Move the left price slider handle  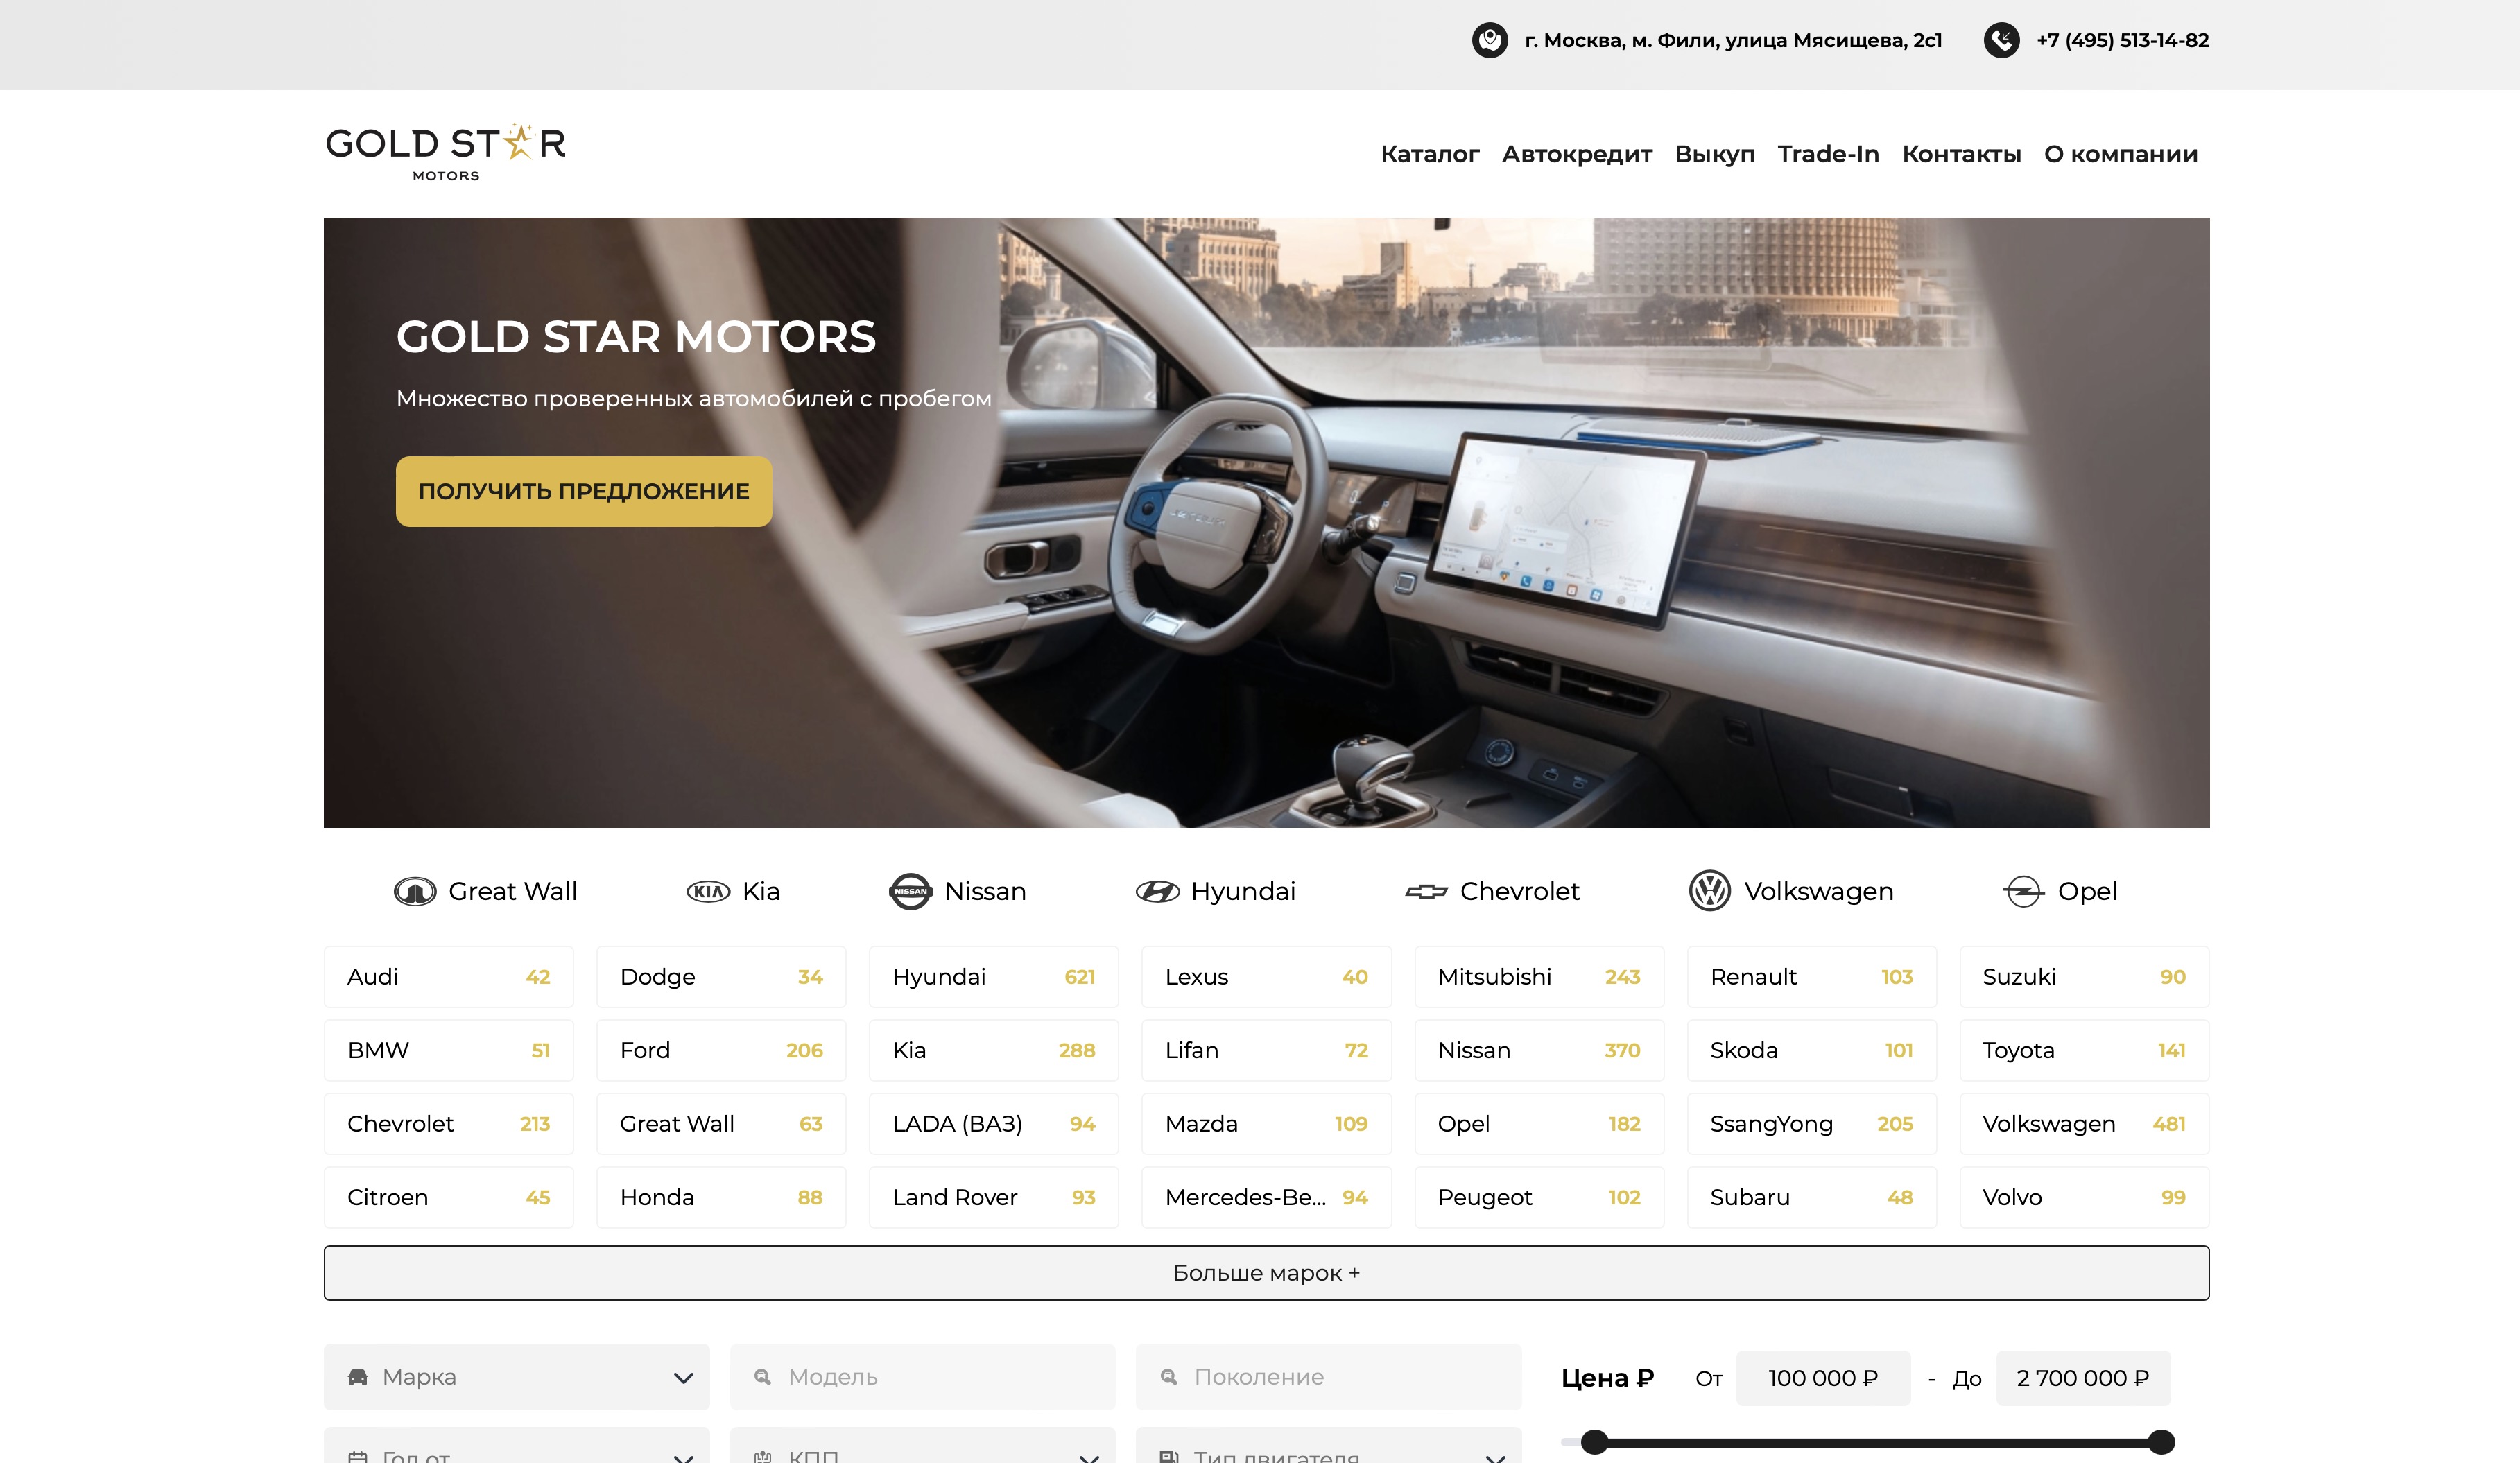(x=1595, y=1442)
